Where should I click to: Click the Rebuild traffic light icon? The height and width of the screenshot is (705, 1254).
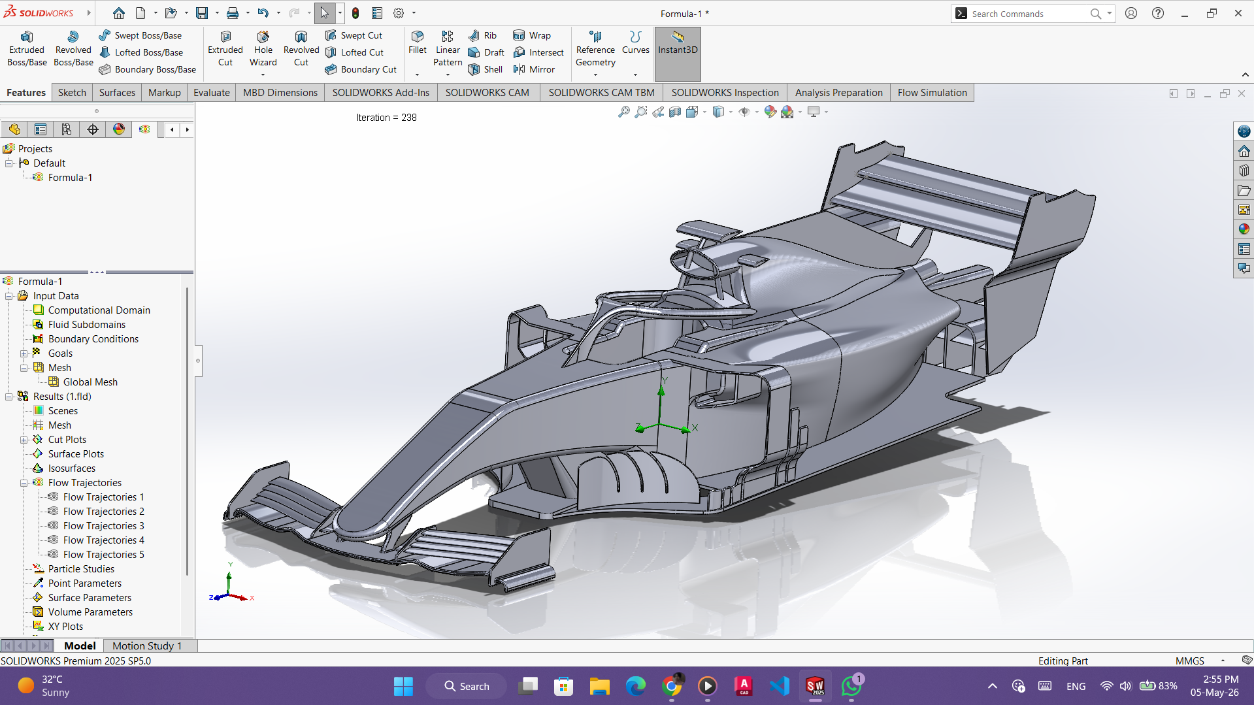pyautogui.click(x=355, y=13)
